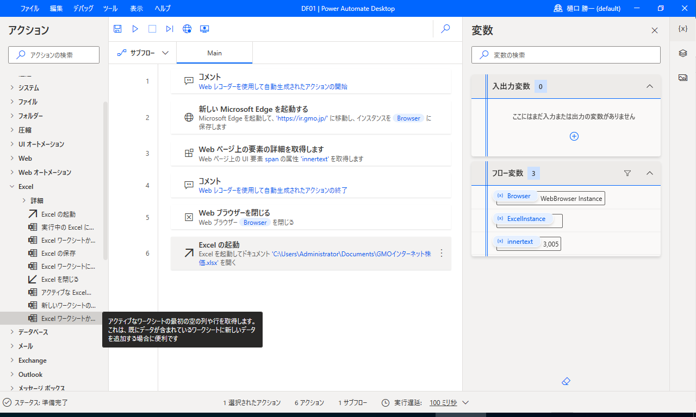Select action 3 Web ページ上の要素の詳細を取得します
This screenshot has height=417, width=696.
[x=310, y=154]
